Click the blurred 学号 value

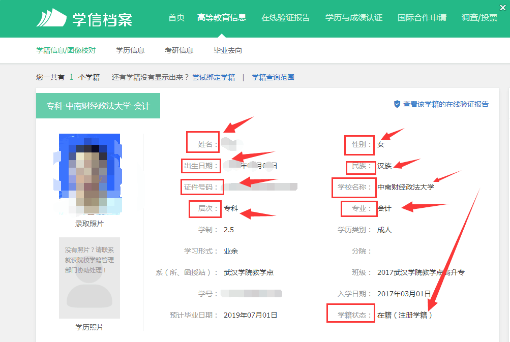pos(251,294)
